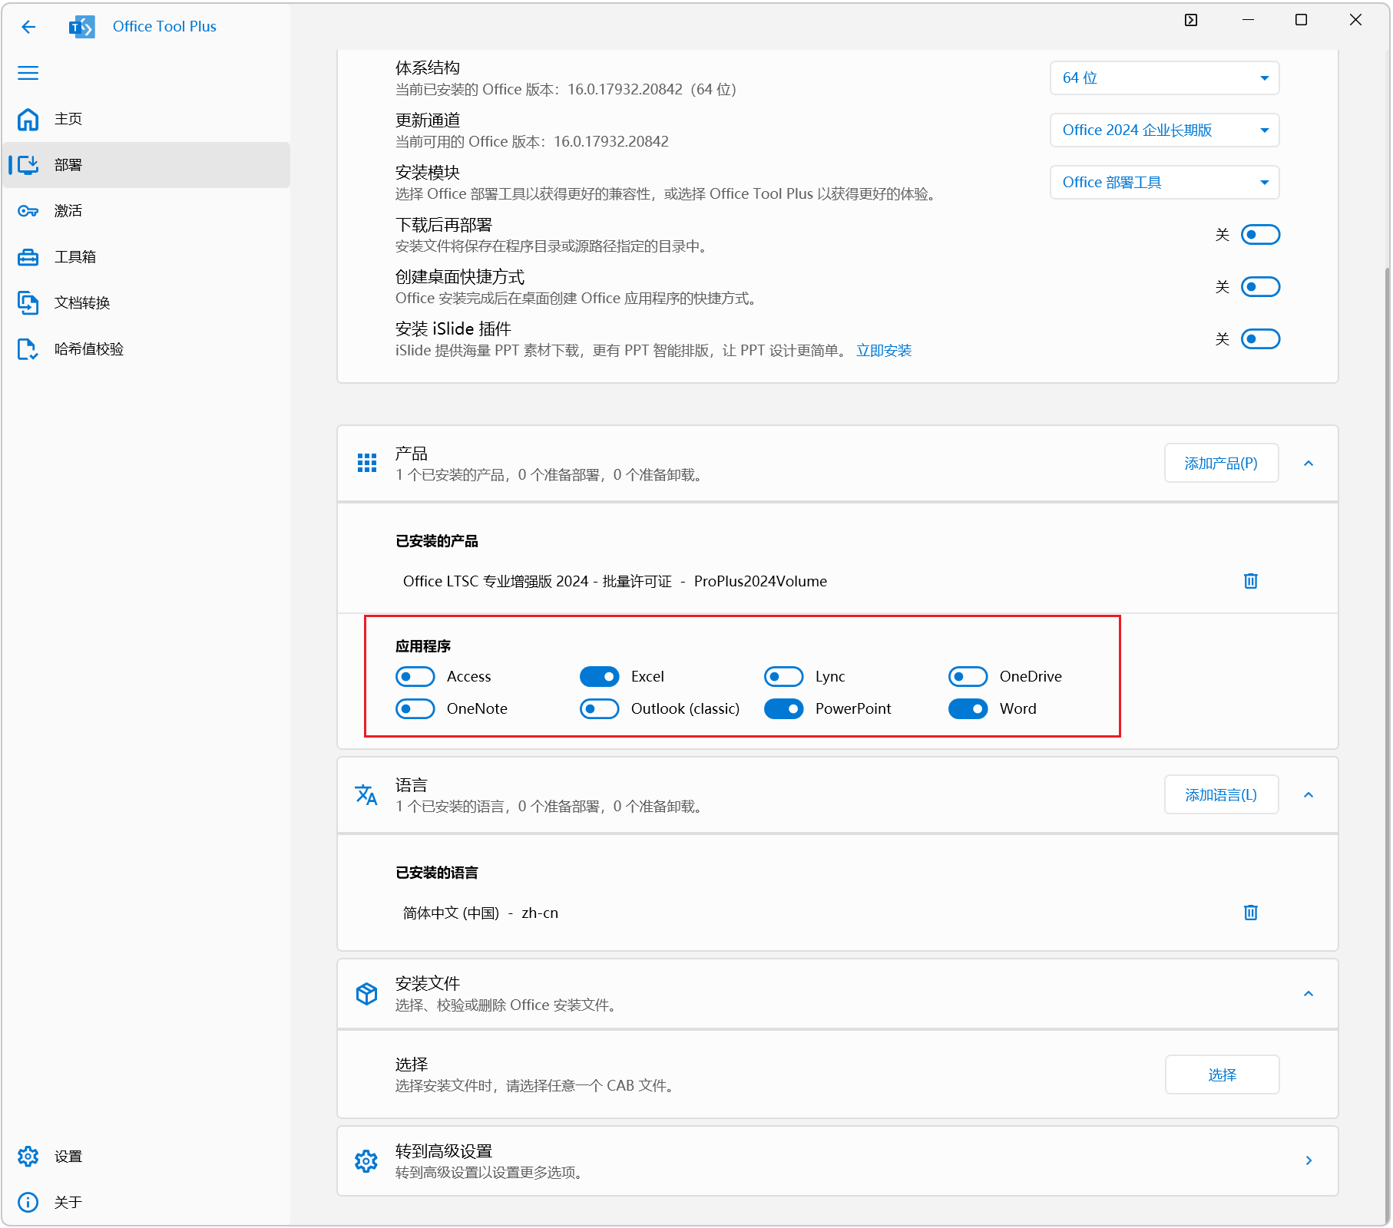Click the package icon of 安装文件 section

367,994
